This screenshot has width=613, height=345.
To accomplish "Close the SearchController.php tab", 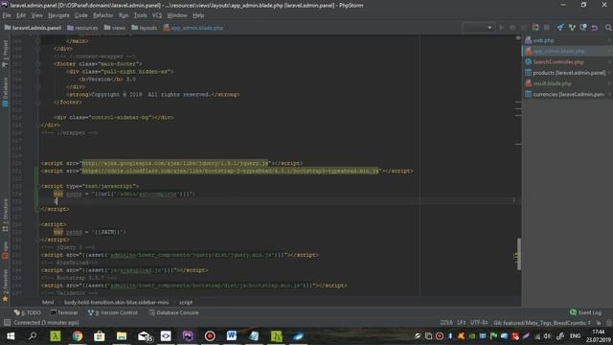I will [x=609, y=61].
